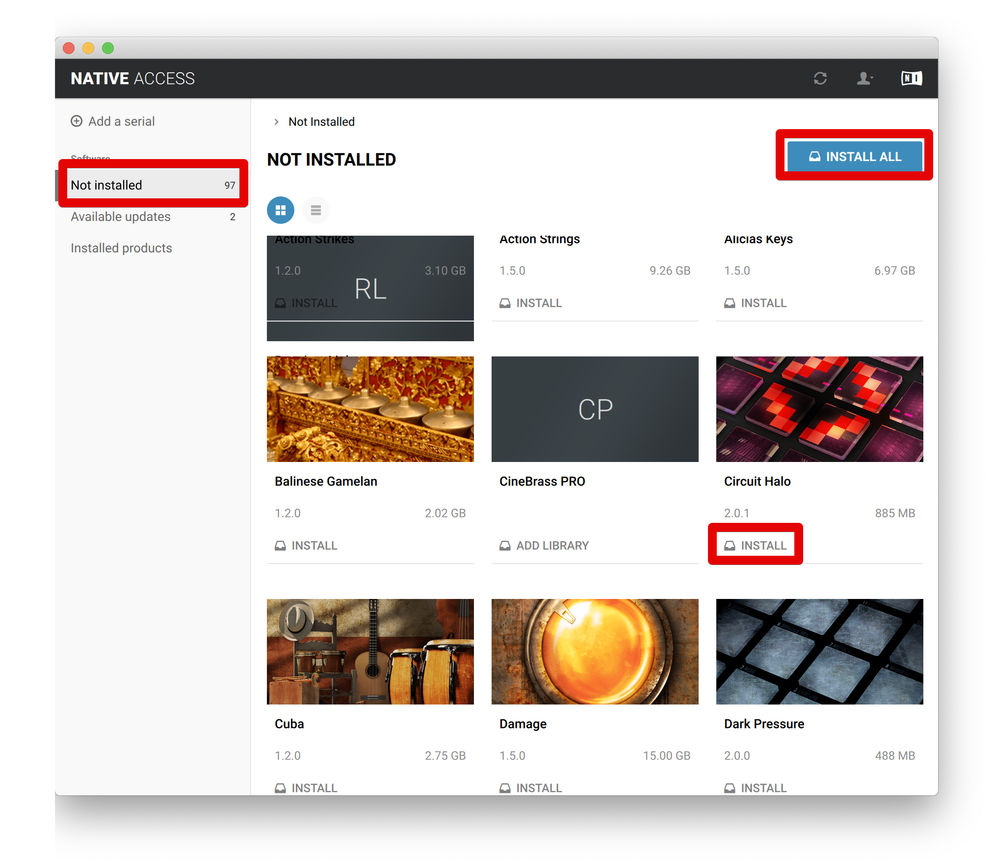
Task: Click the INSTALL ALL button
Action: 855,157
